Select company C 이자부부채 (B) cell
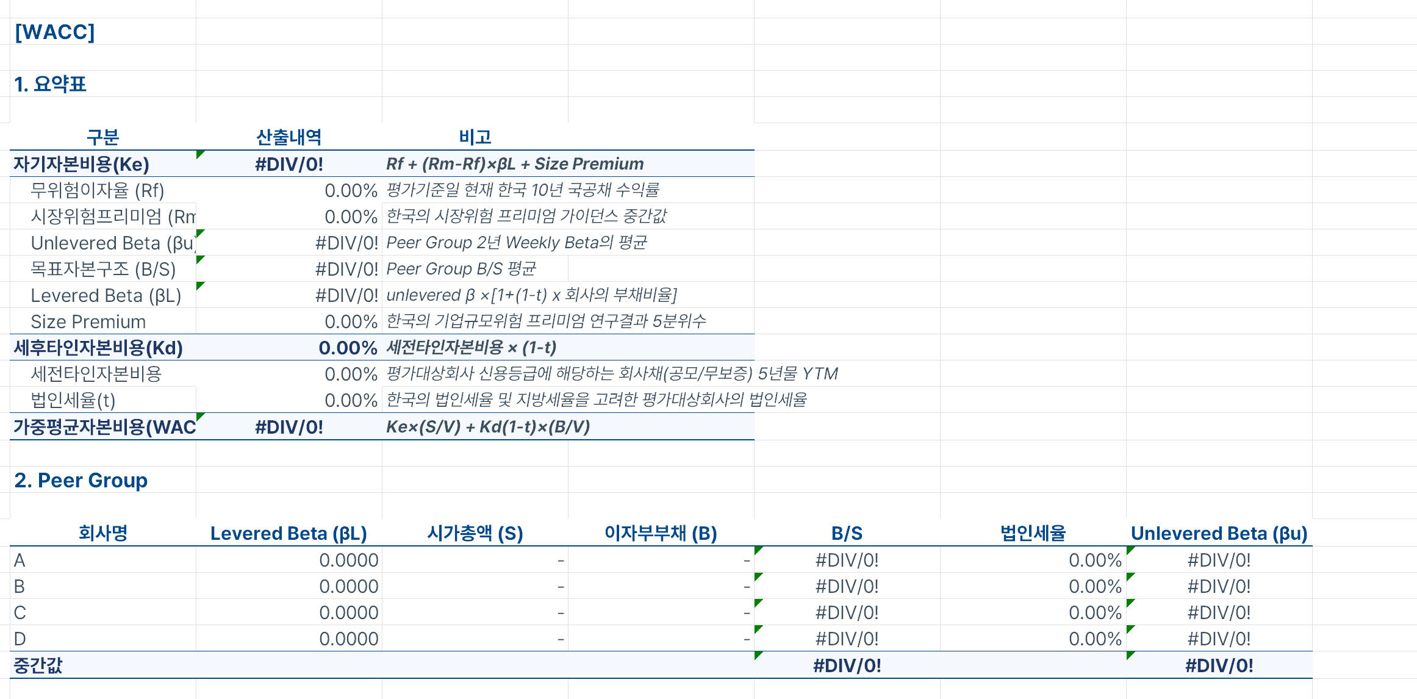The width and height of the screenshot is (1417, 699). (661, 612)
